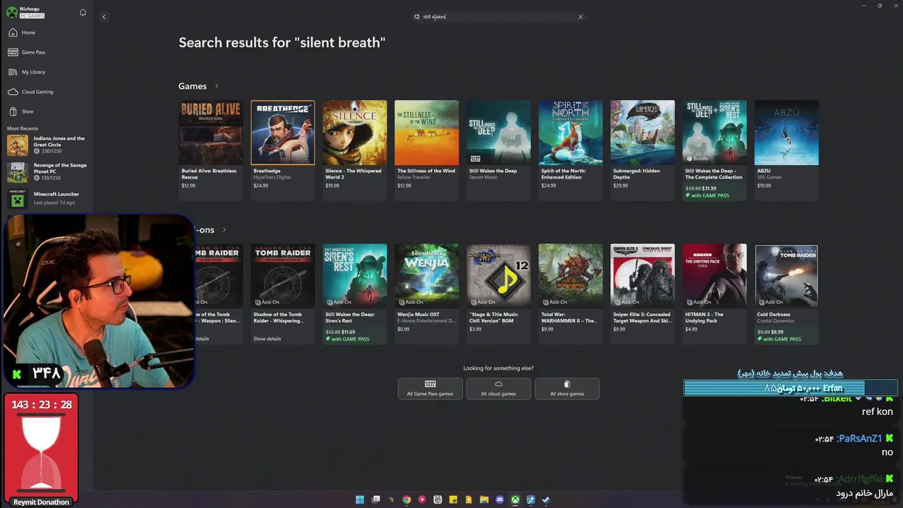Click the search magnifier icon

tap(417, 17)
